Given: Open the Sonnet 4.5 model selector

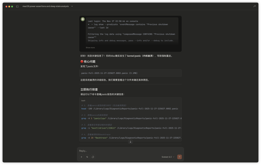Looking at the screenshot, I should [x=168, y=157].
